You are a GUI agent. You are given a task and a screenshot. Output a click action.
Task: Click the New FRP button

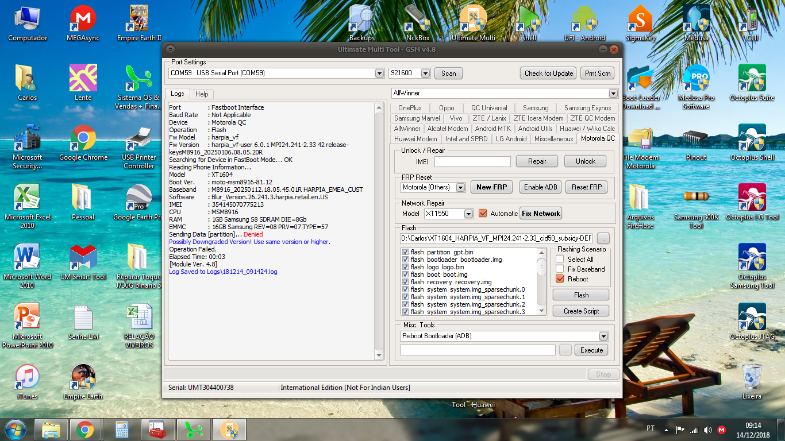point(492,187)
